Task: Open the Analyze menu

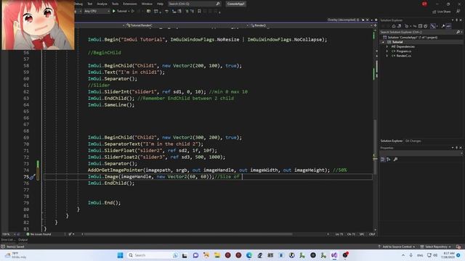Action: pos(102,4)
